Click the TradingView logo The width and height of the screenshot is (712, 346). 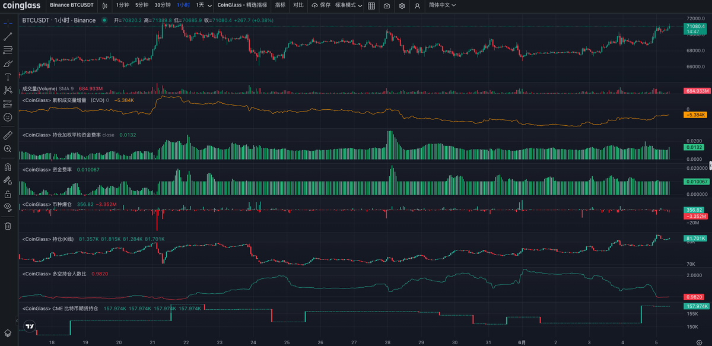[30, 326]
